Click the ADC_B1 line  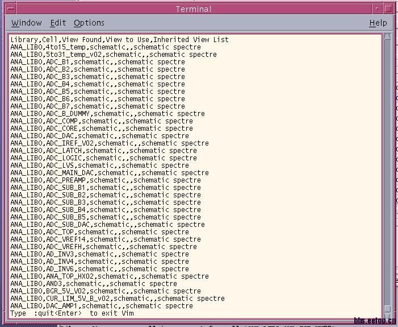(98, 62)
